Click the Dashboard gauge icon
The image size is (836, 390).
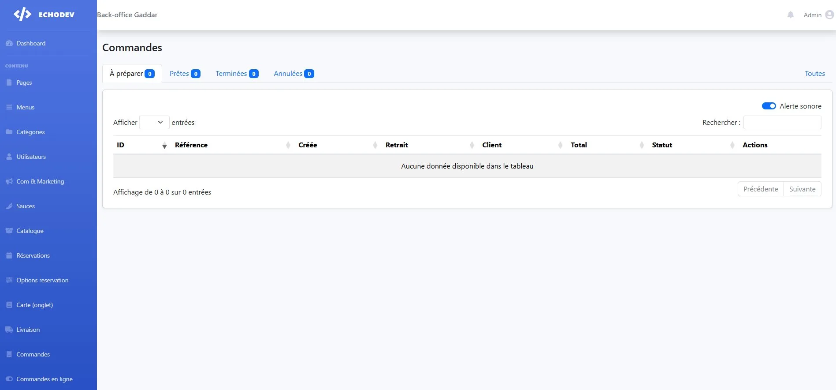click(x=9, y=43)
